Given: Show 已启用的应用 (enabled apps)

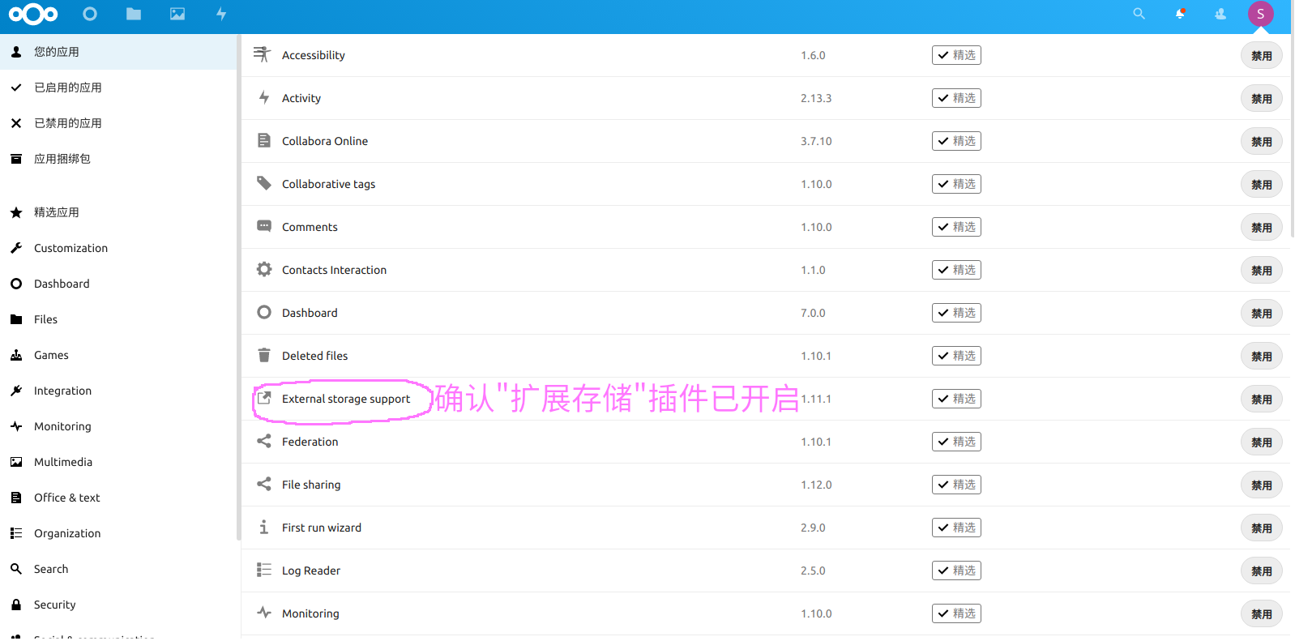Looking at the screenshot, I should 118,88.
